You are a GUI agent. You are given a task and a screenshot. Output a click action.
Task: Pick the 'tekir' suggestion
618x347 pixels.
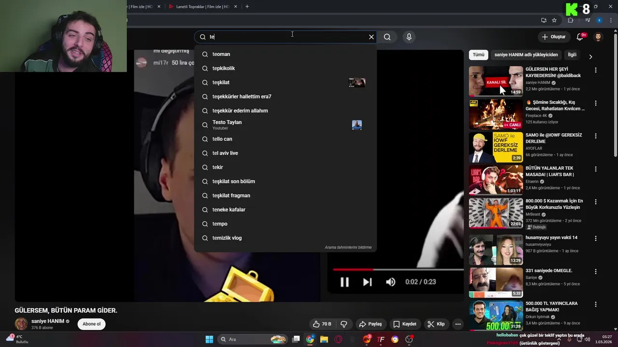click(x=285, y=167)
